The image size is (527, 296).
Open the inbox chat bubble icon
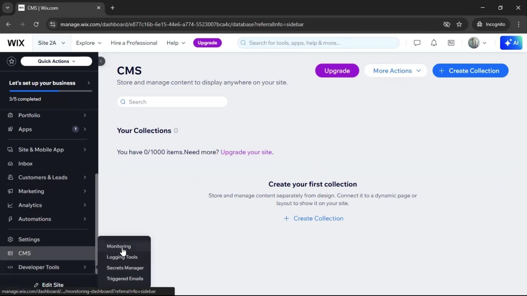click(x=417, y=43)
